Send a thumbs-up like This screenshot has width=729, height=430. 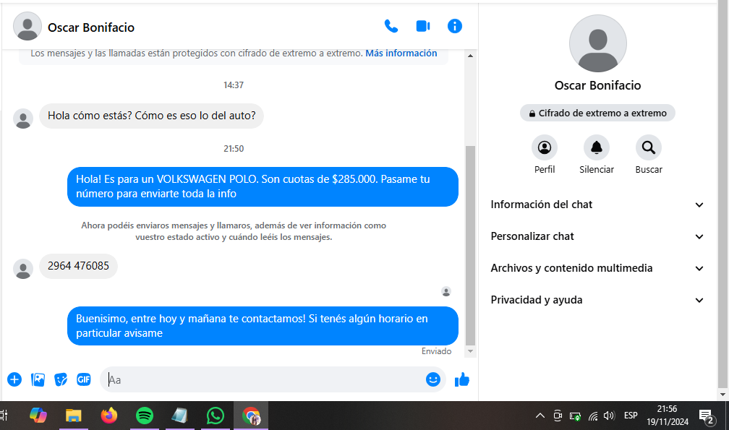click(x=462, y=379)
